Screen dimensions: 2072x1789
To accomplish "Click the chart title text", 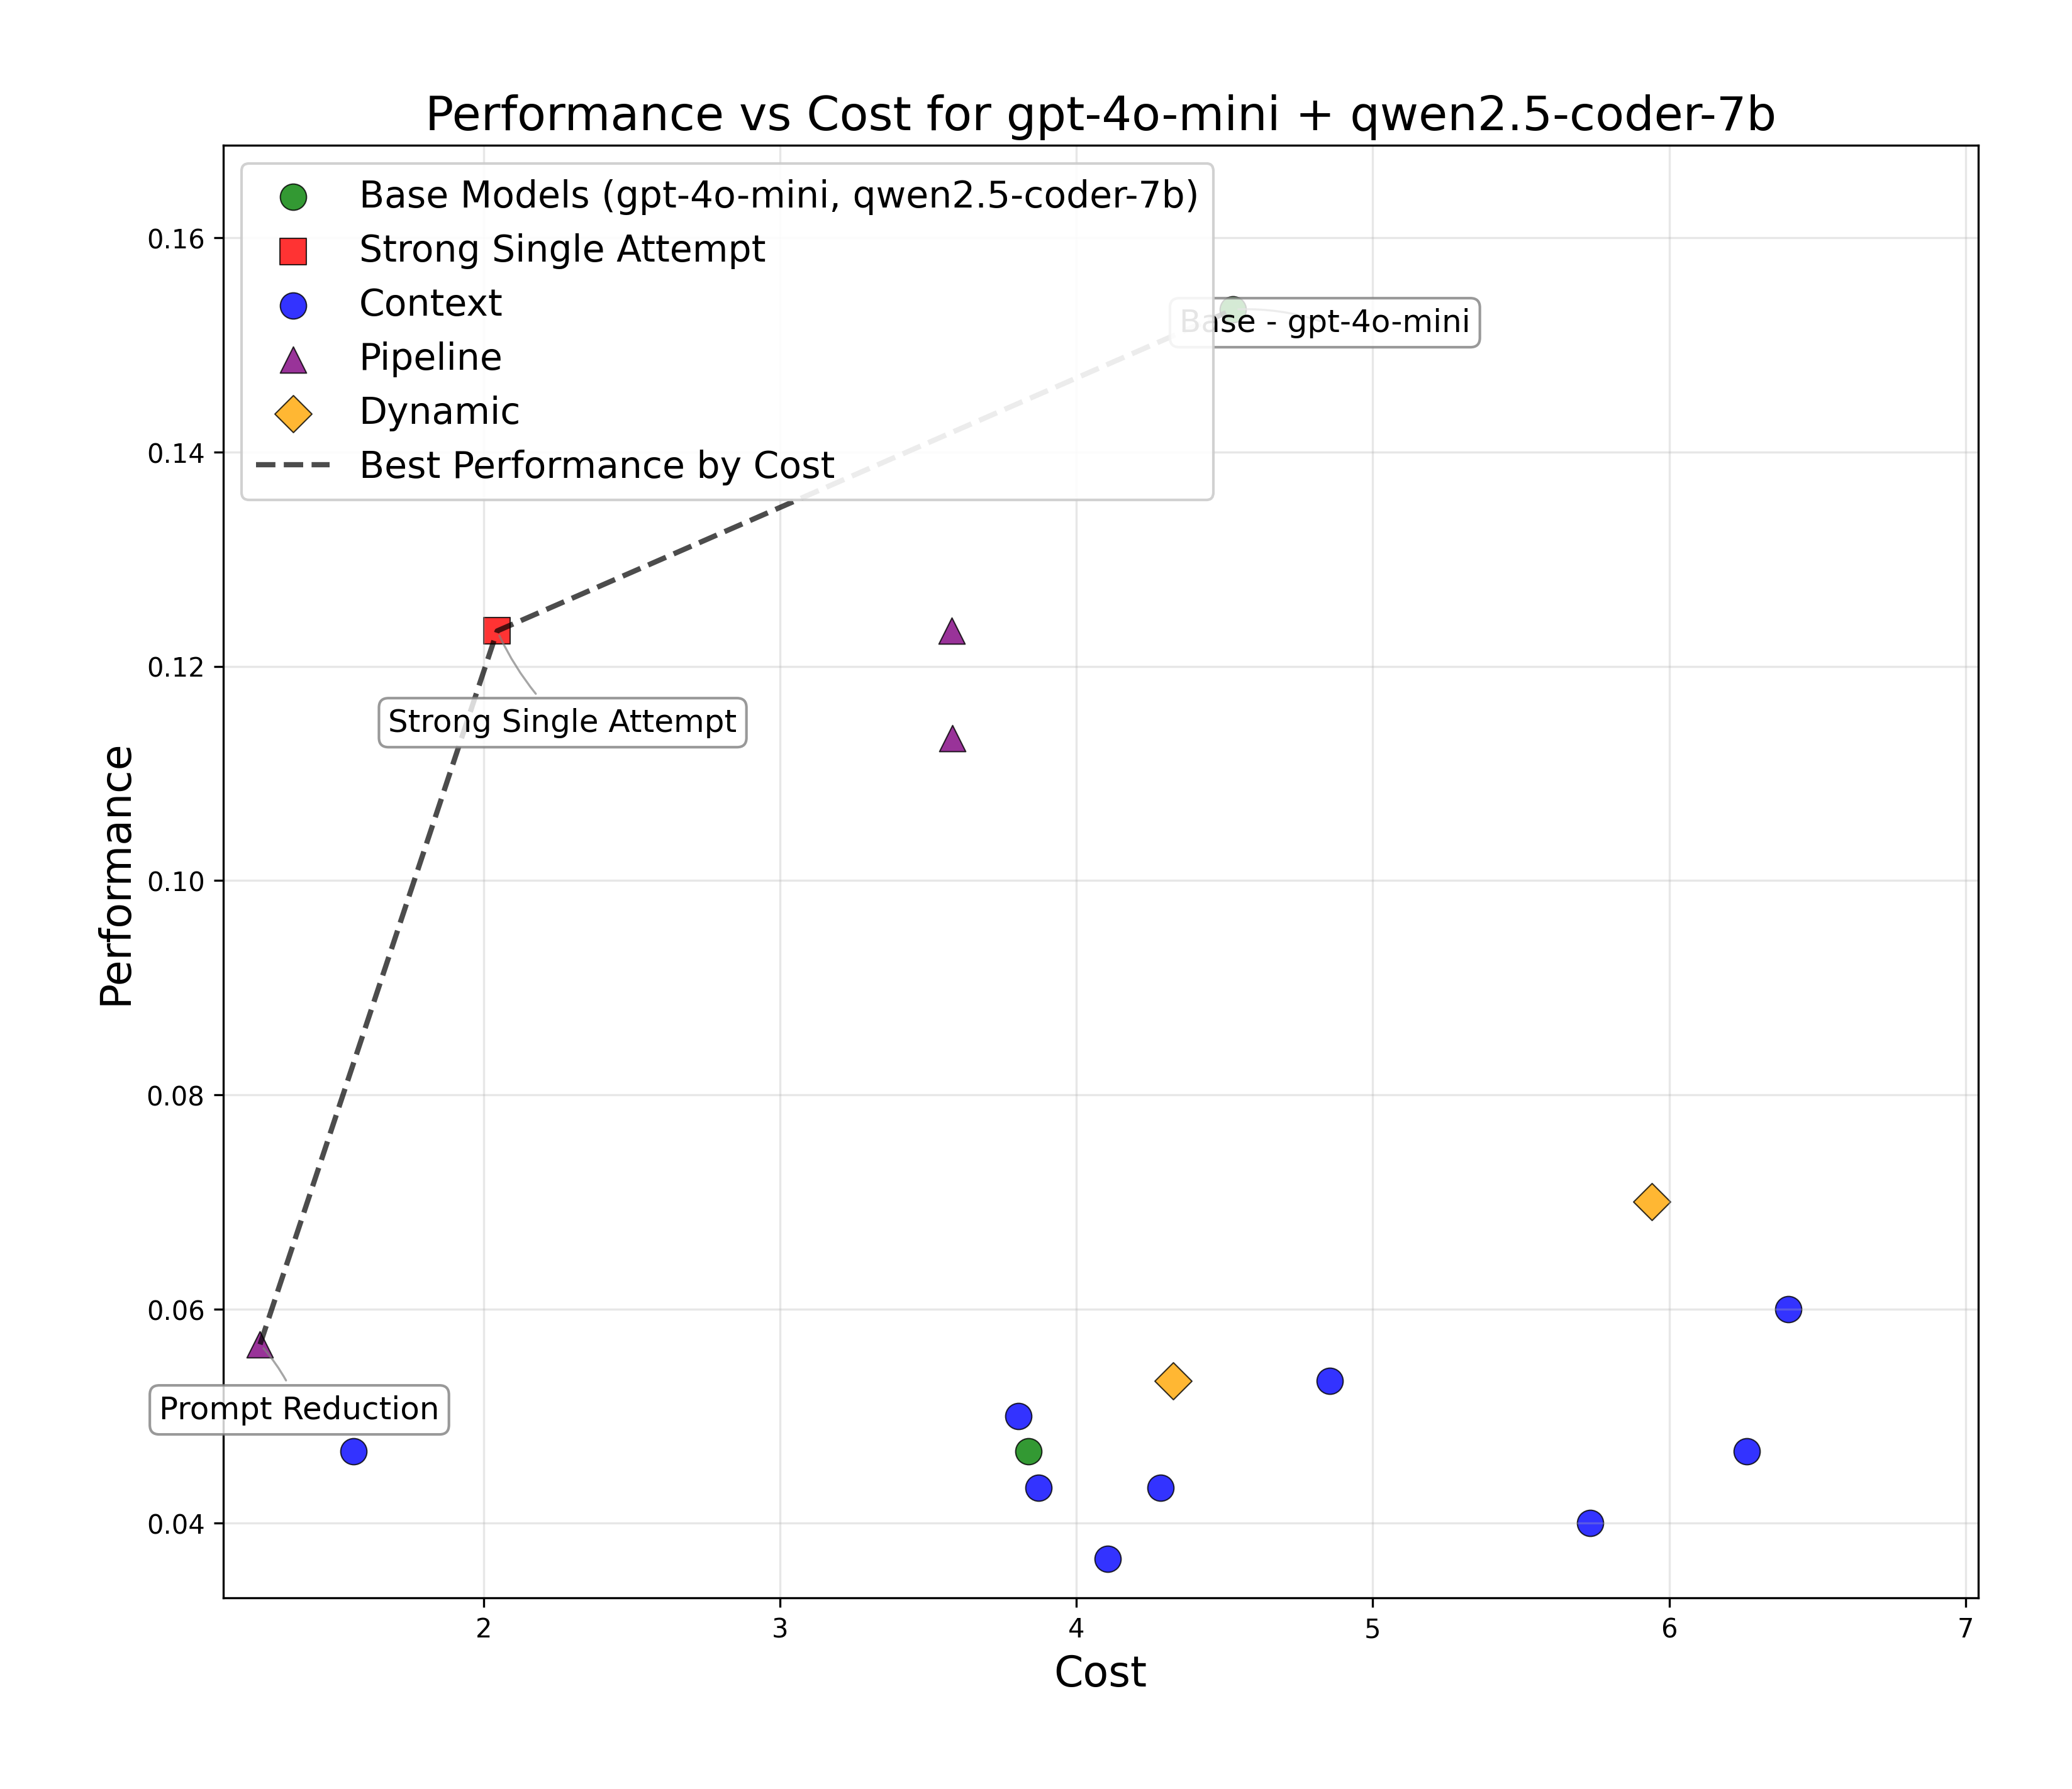I will pos(1100,114).
